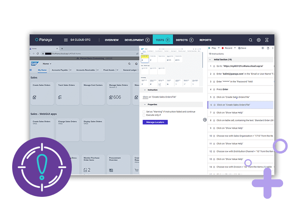Click the browser reload button
304x209 pixels.
(x=38, y=54)
